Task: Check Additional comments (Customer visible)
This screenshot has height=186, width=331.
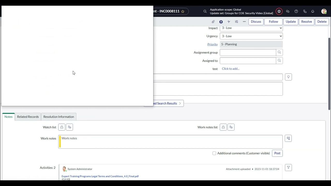Action: pos(214,153)
